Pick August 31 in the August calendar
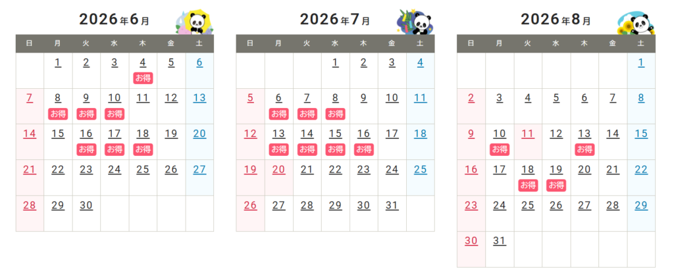This screenshot has width=674, height=279. coord(500,241)
